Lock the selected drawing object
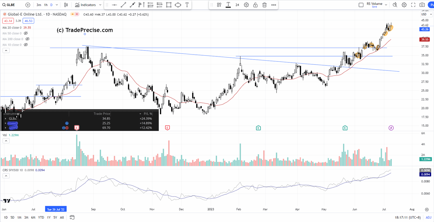Screen dimensions: 434x222 [255, 5]
